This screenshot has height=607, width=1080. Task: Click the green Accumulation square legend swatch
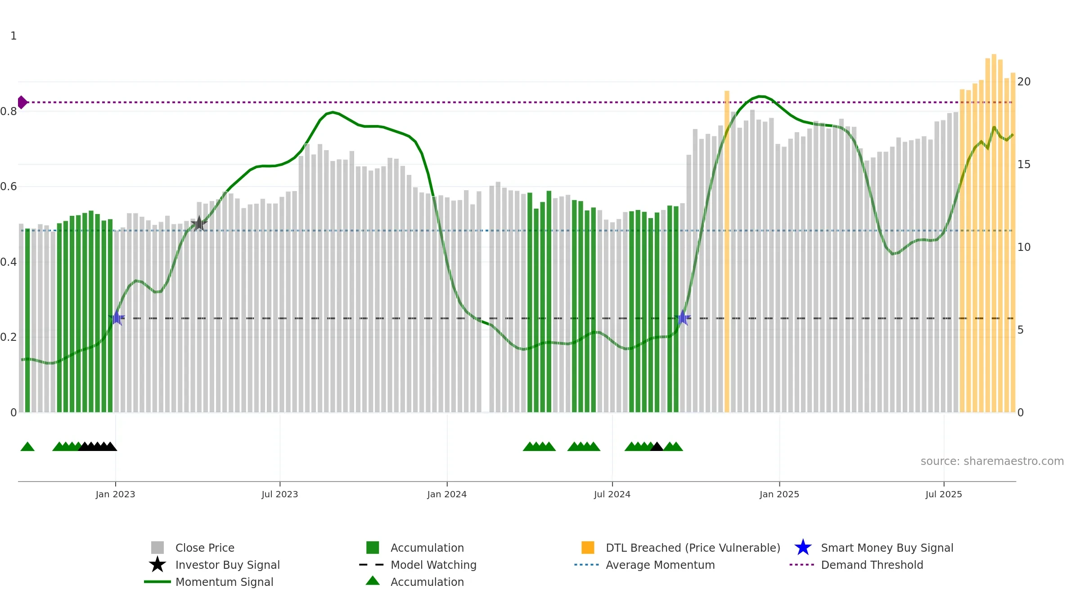click(373, 548)
